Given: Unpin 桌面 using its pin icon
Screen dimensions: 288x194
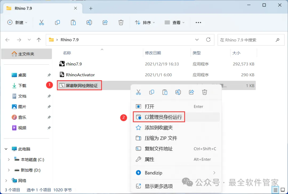Looking at the screenshot, I should pos(49,75).
